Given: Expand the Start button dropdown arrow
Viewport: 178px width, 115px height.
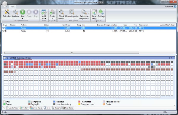Looking at the screenshot, I should coord(23,18).
